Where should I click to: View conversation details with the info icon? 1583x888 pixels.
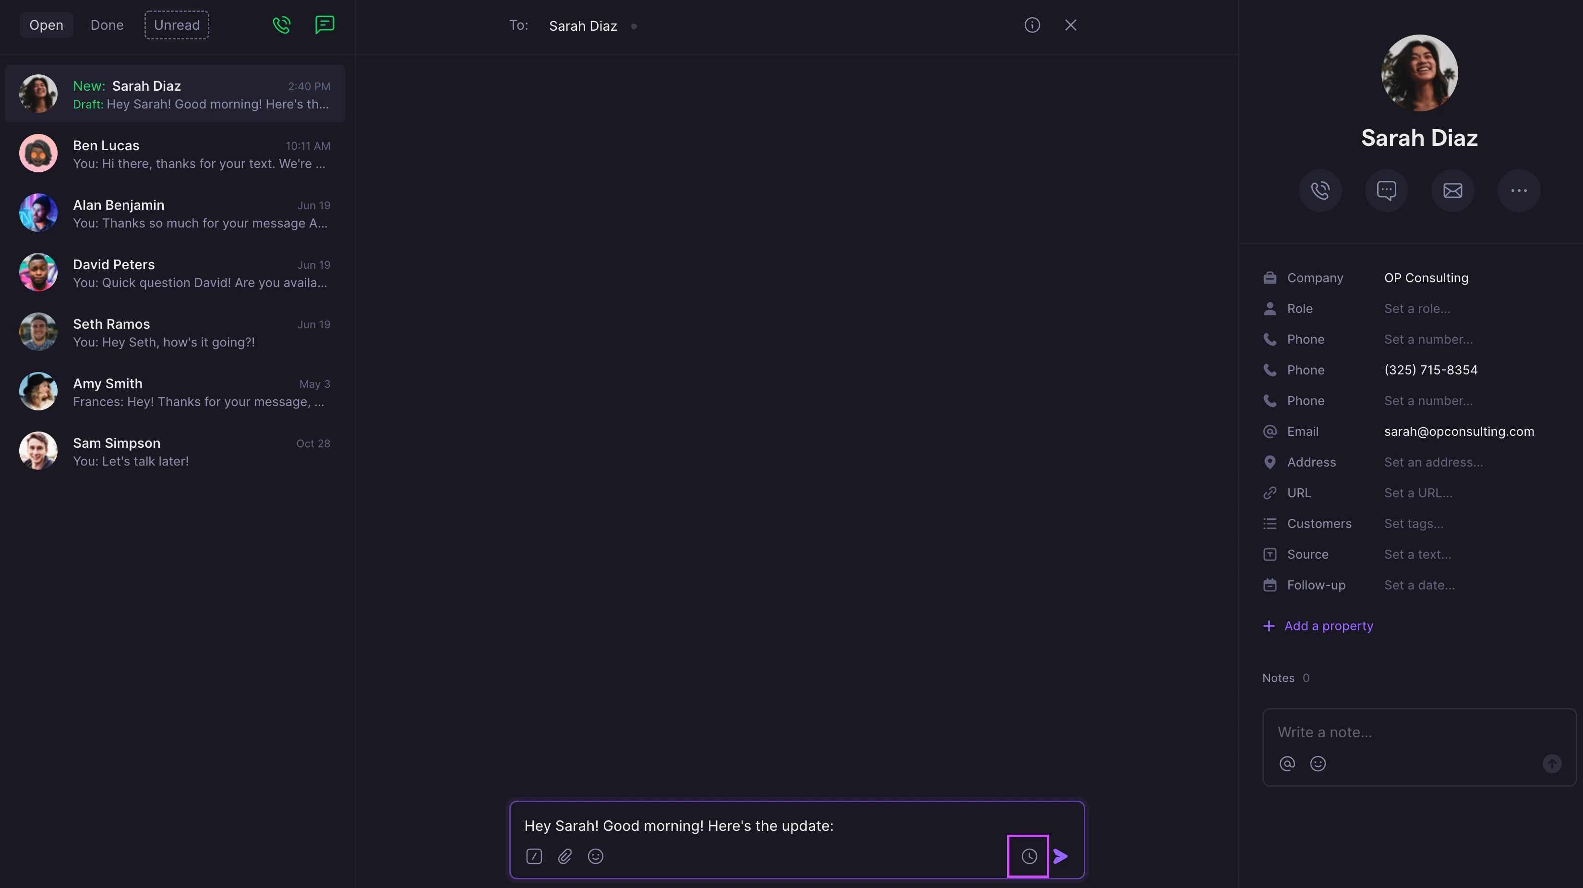click(1032, 24)
